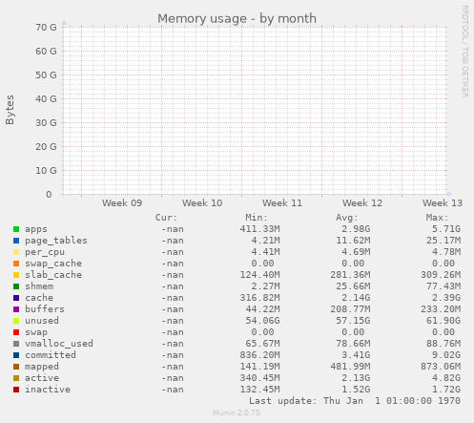The width and height of the screenshot is (474, 423).
Task: Click page_tables max value 25.17M
Action: point(443,241)
